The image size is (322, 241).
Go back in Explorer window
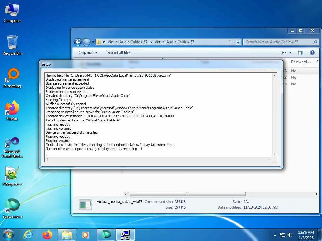(x=78, y=42)
